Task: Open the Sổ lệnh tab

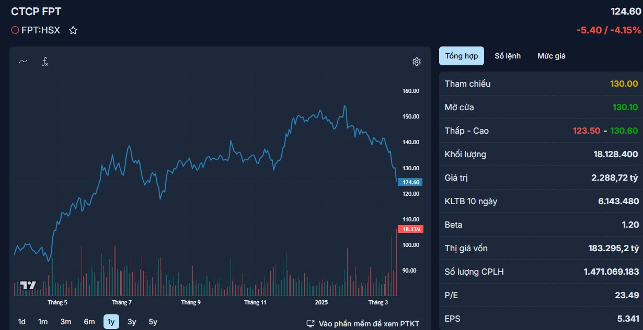Action: click(x=508, y=56)
